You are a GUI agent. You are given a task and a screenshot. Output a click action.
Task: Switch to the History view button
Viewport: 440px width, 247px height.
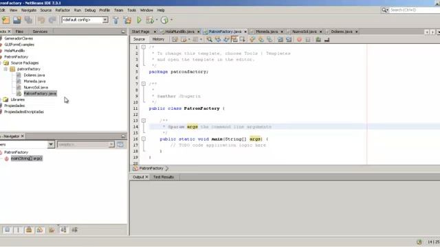158,40
